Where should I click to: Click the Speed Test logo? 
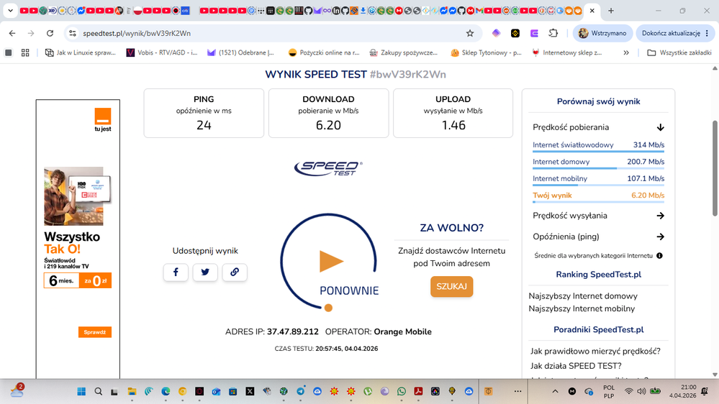coord(328,168)
